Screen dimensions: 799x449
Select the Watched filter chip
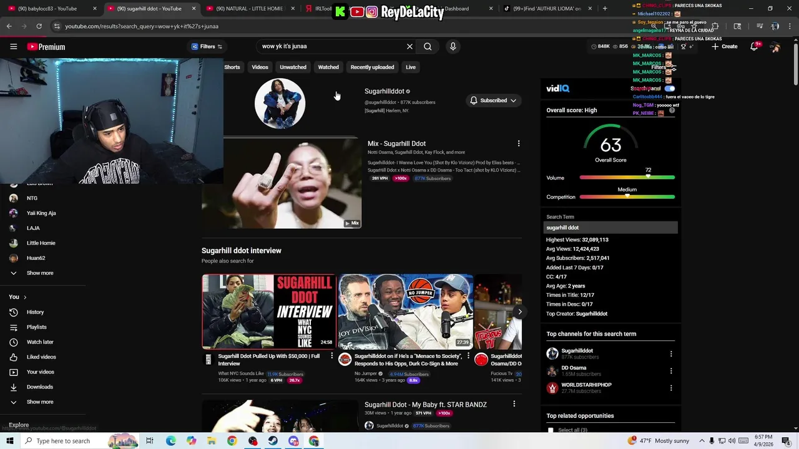point(328,67)
